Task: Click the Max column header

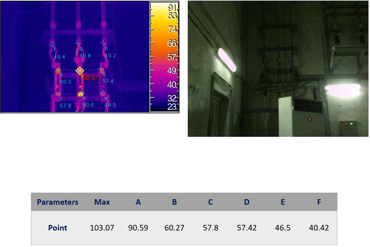Action: pyautogui.click(x=102, y=202)
